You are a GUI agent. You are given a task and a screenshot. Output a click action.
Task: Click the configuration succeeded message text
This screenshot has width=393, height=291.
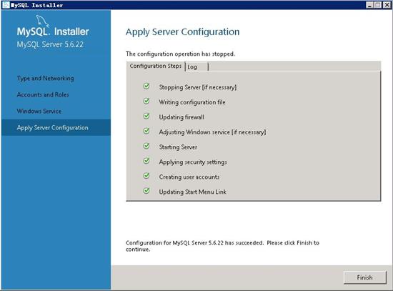click(222, 246)
